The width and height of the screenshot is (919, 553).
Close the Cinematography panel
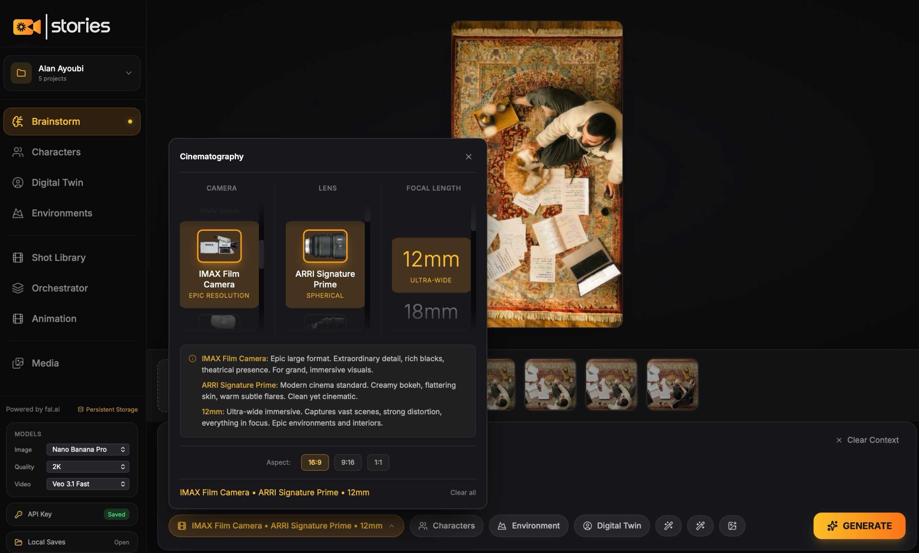469,156
